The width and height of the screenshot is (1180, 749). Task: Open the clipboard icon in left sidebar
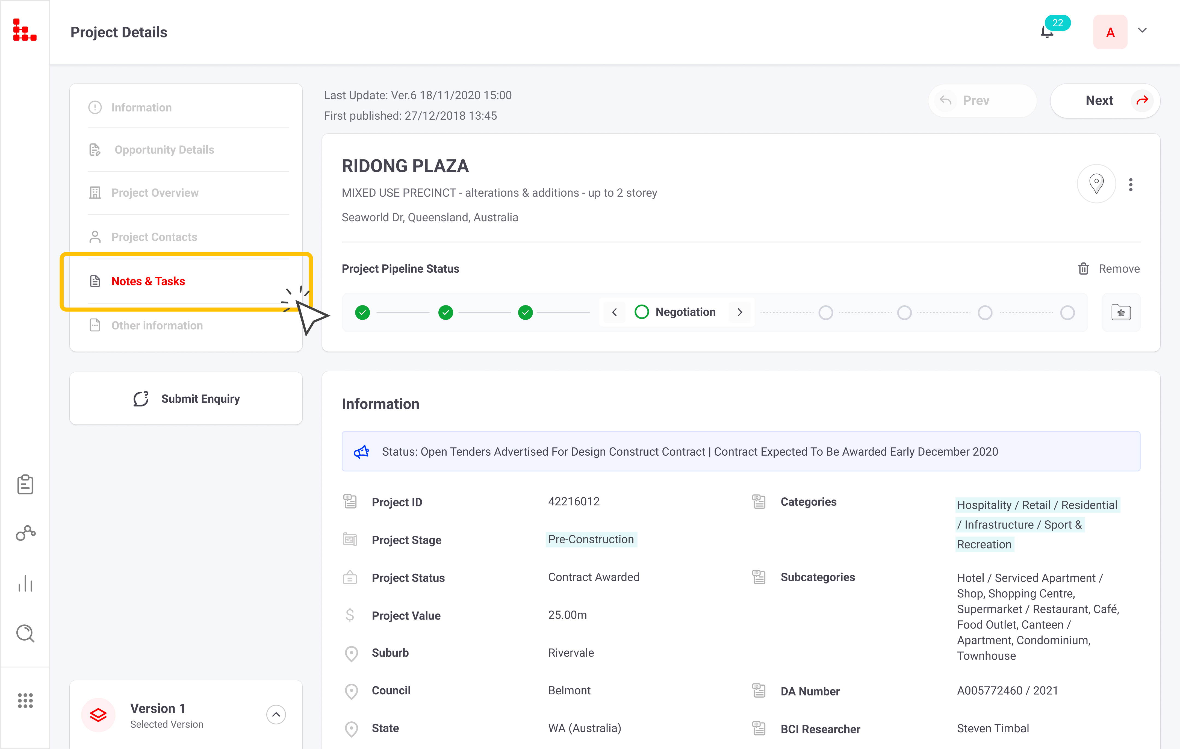(25, 484)
